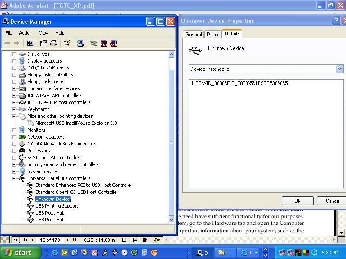Collapse Universal Serial Bus controllers node
The image size is (346, 259).
pyautogui.click(x=14, y=178)
